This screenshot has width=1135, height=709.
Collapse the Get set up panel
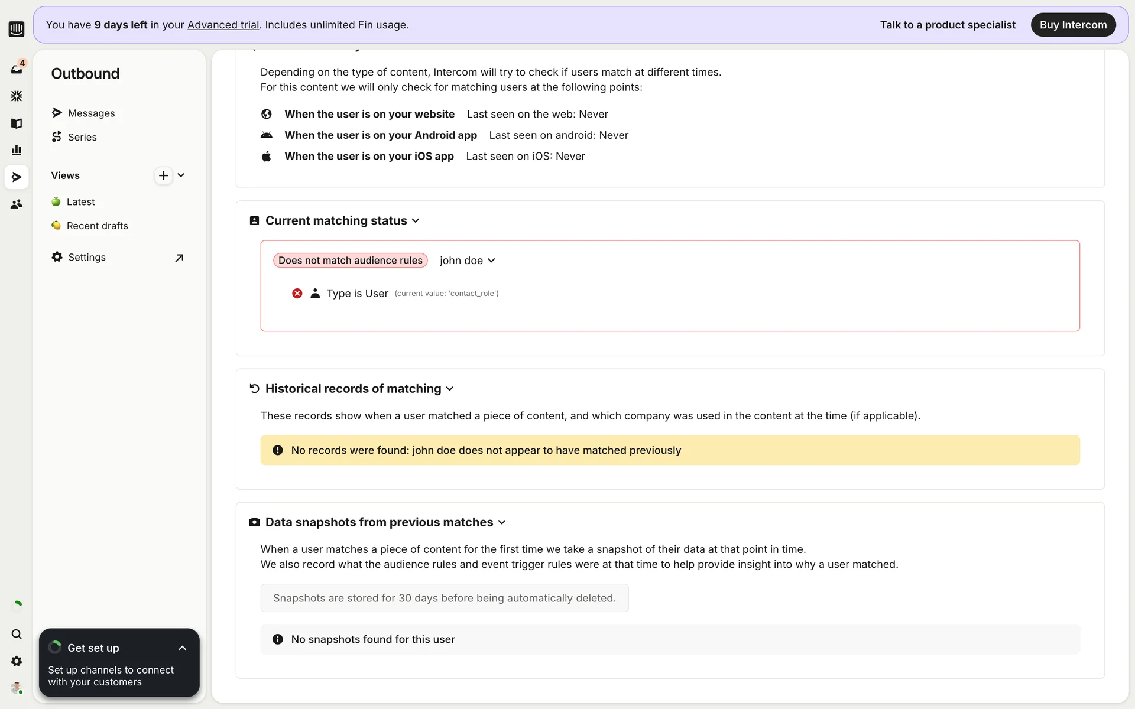[182, 648]
